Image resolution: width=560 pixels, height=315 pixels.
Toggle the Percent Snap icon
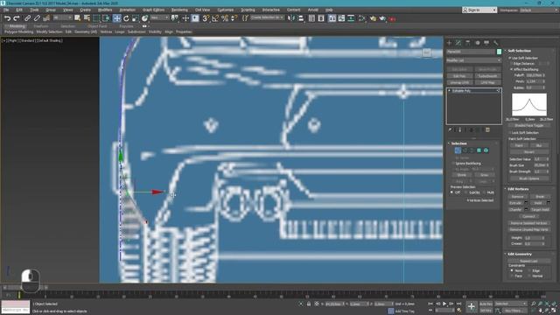coord(225,18)
